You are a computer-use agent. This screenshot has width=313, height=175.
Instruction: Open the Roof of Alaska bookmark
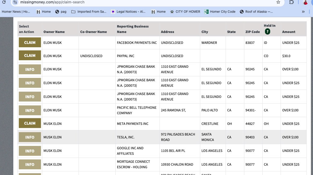click(256, 12)
